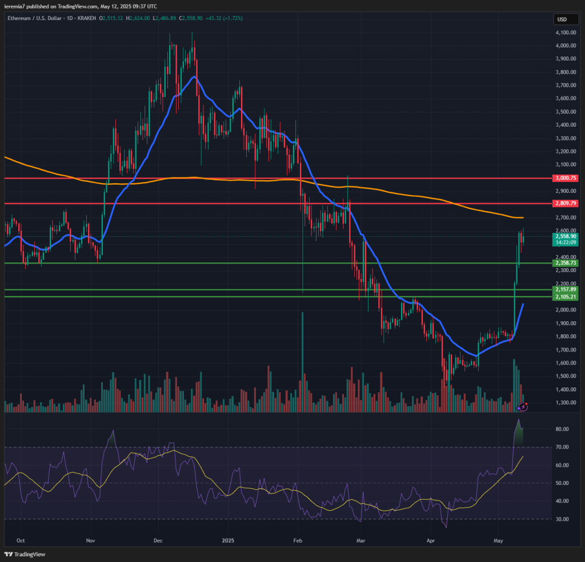This screenshot has width=585, height=562.
Task: Open the USD currency selector
Action: (x=566, y=19)
